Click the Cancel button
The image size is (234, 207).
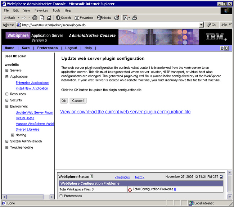78,101
